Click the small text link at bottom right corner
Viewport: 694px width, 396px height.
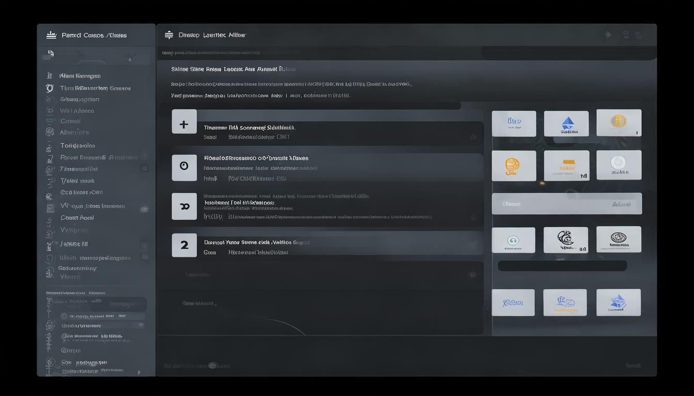(x=633, y=366)
